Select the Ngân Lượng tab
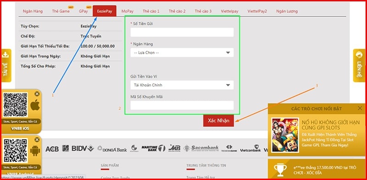The height and width of the screenshot is (180, 367). point(287,11)
